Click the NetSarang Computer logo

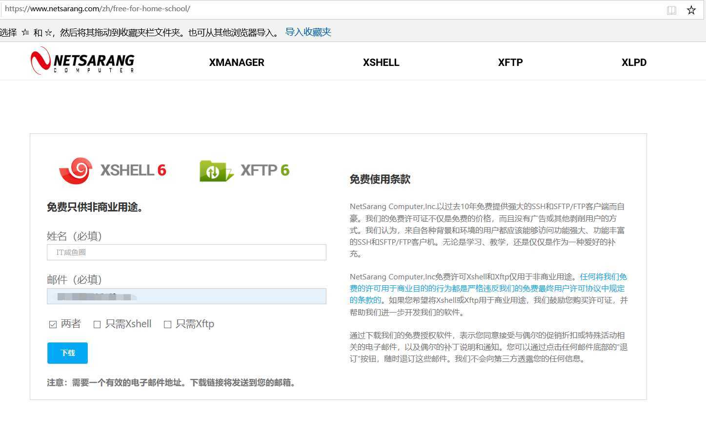point(82,61)
